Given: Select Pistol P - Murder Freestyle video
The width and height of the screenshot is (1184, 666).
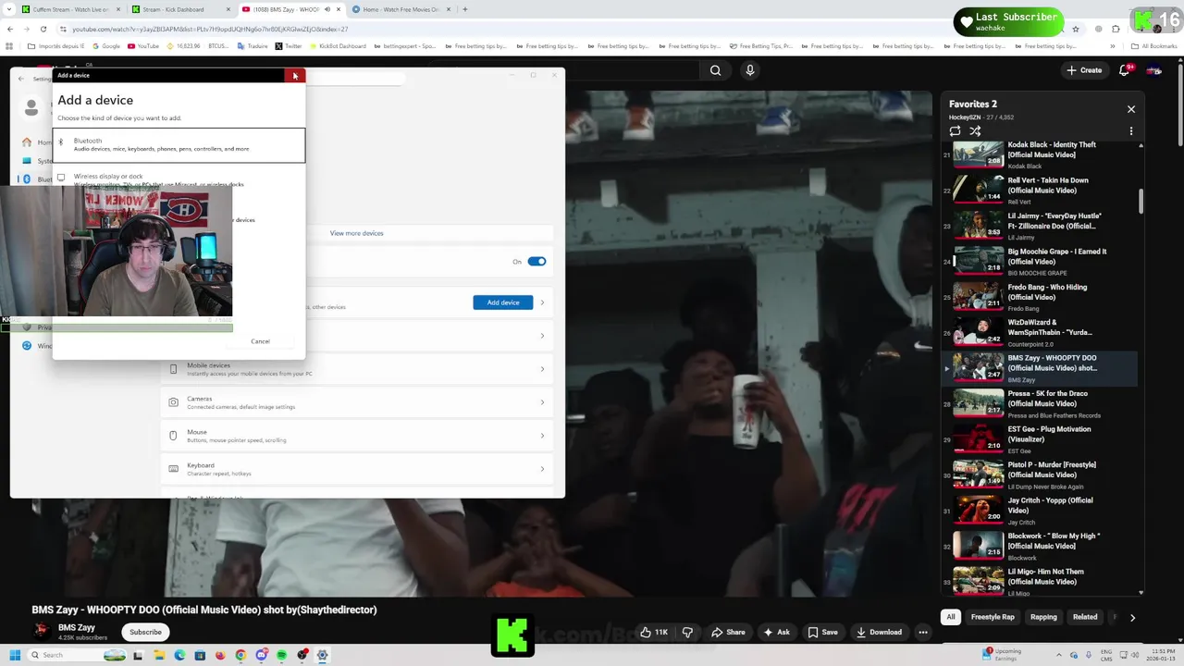Looking at the screenshot, I should (1040, 475).
